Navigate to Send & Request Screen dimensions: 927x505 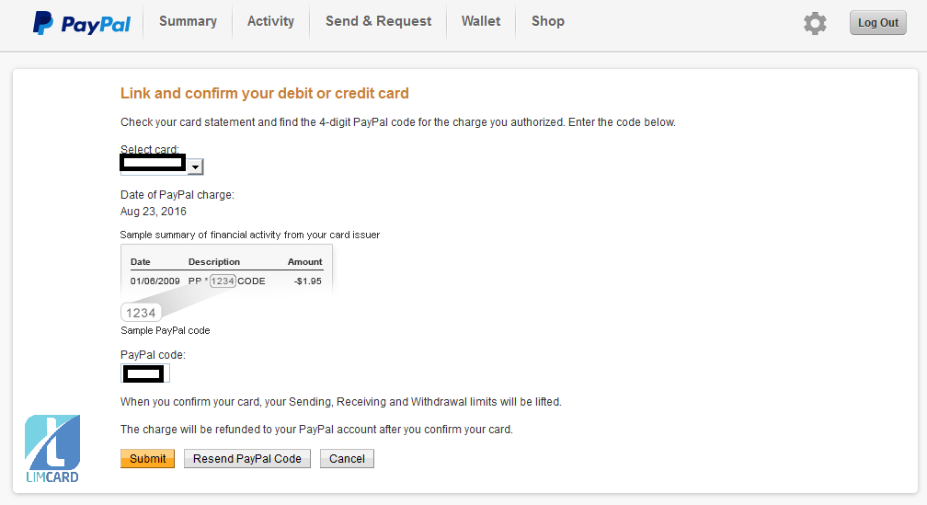(x=378, y=21)
